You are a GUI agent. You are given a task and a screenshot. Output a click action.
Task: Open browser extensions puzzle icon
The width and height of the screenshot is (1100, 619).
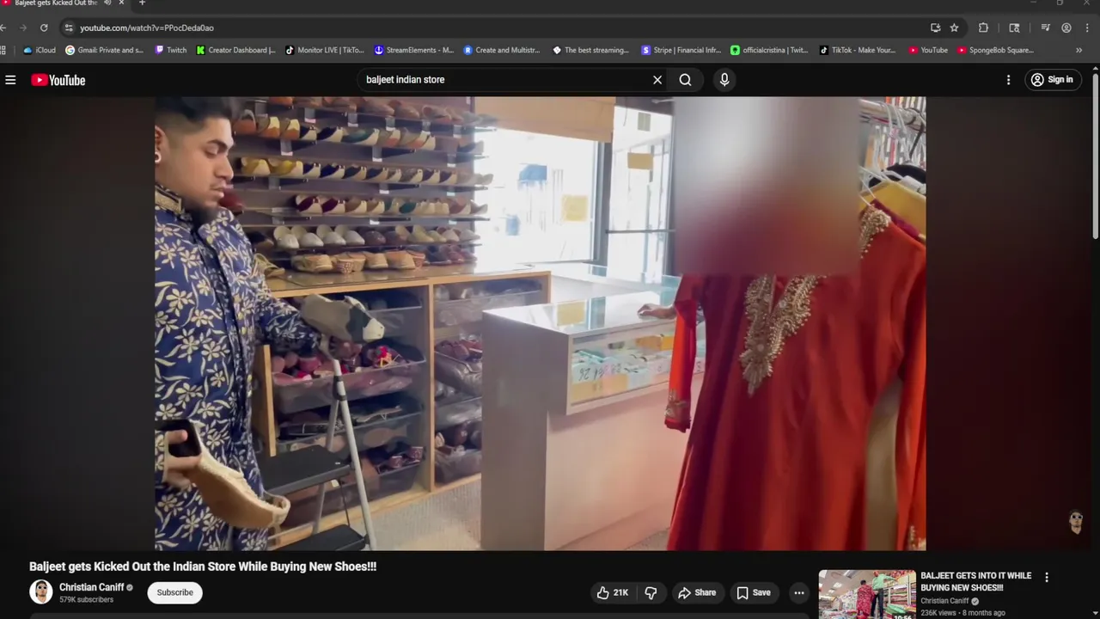click(x=983, y=28)
